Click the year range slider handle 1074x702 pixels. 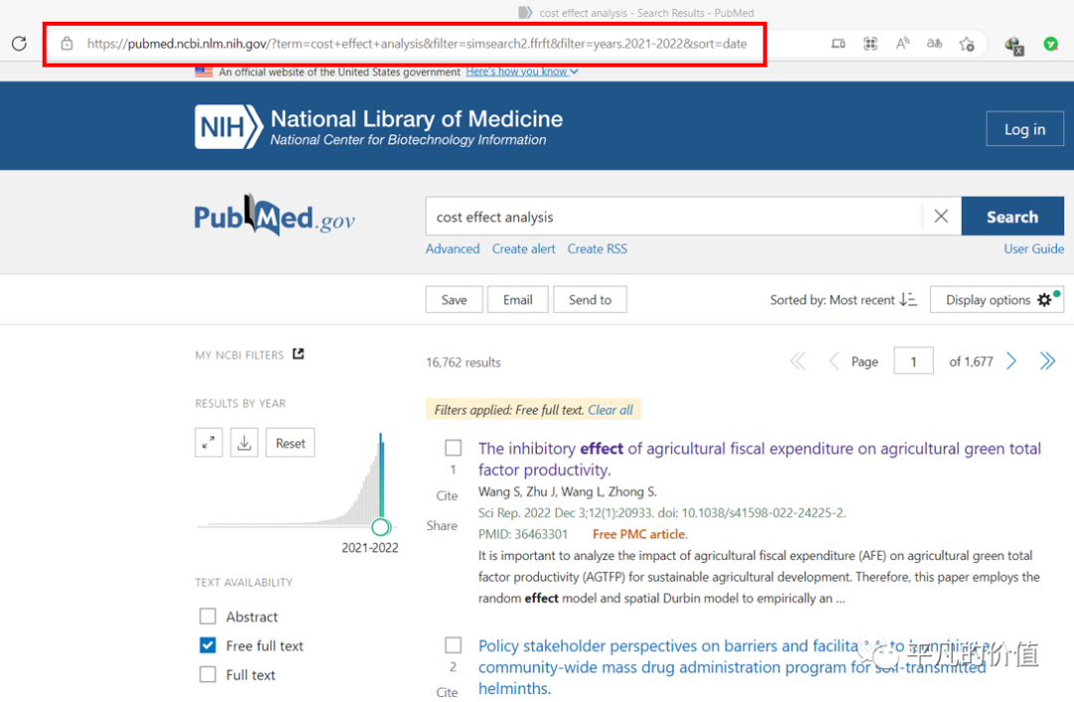(x=382, y=527)
